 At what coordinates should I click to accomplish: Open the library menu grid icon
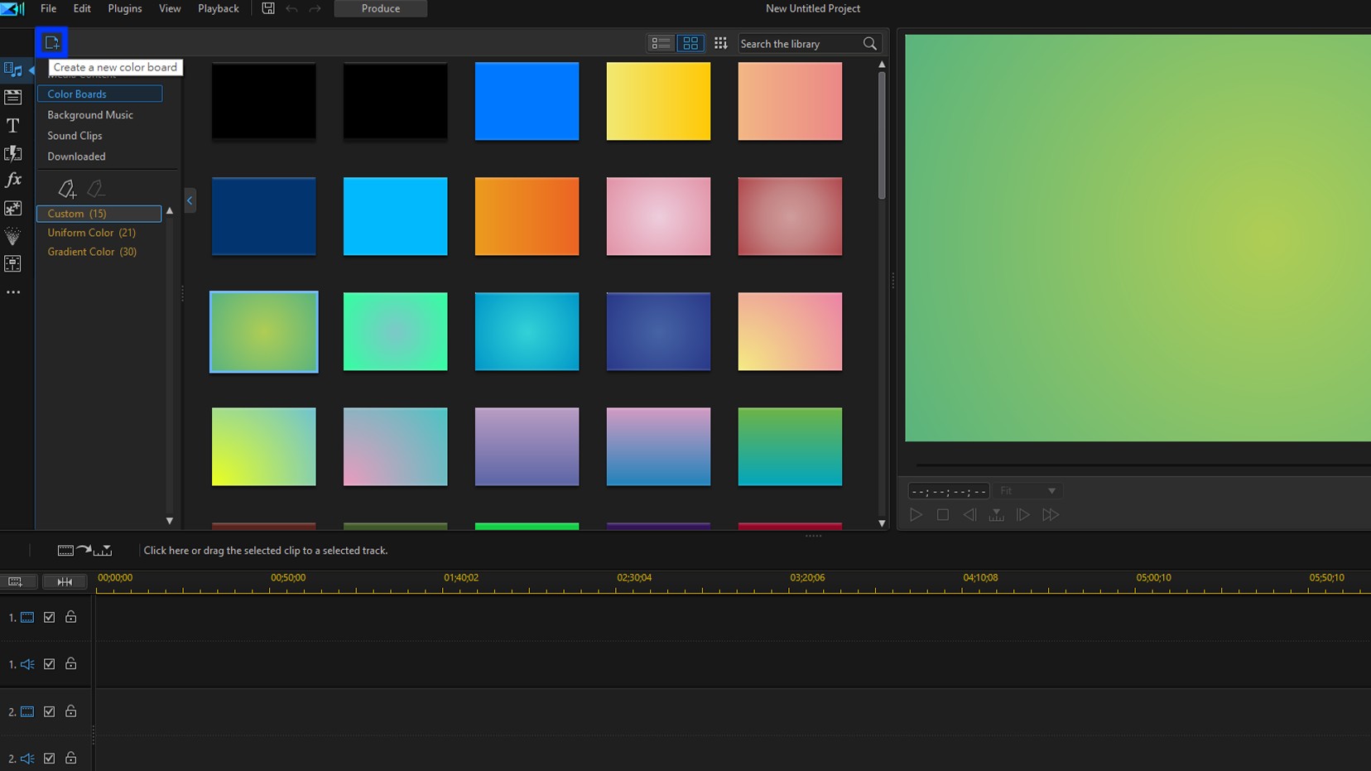(x=721, y=43)
